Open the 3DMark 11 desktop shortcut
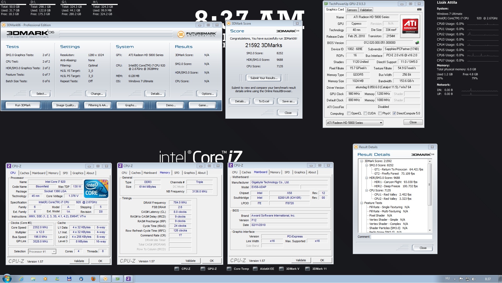This screenshot has width=502, height=283. (x=316, y=269)
